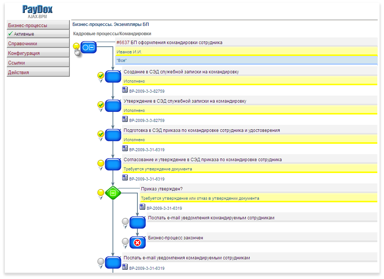384x279 pixels.
Task: Expand the arrow under the Создание step bulb
Action: coord(101,81)
